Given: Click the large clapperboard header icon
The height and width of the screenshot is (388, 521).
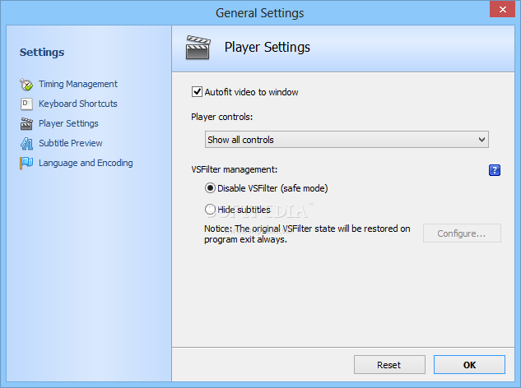Looking at the screenshot, I should [198, 48].
